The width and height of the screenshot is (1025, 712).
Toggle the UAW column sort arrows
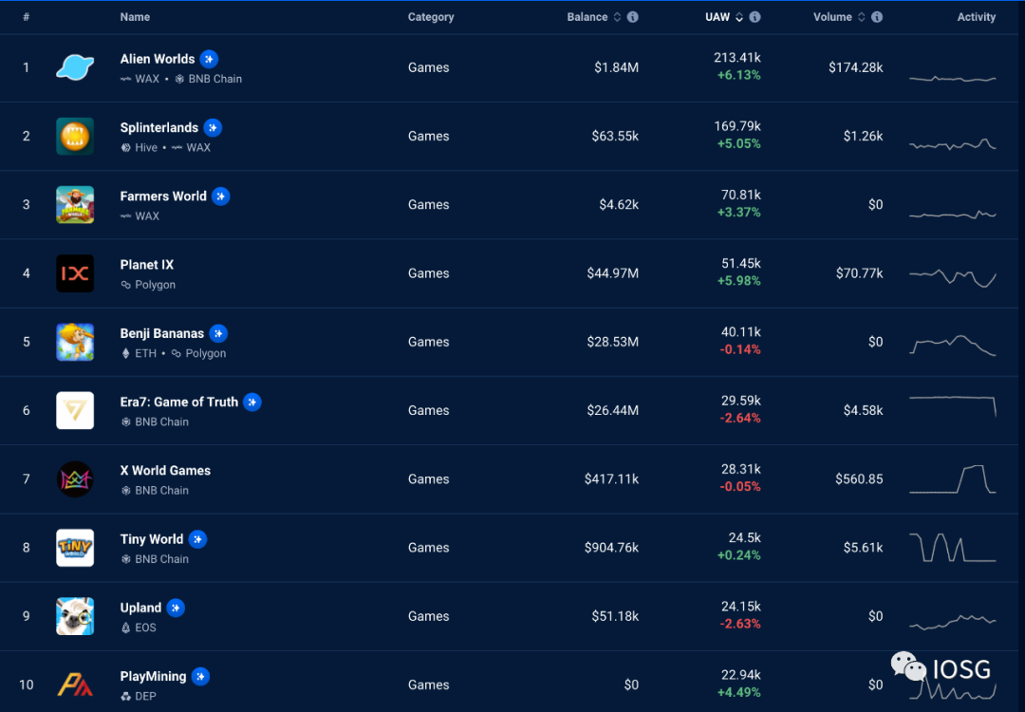pyautogui.click(x=739, y=17)
